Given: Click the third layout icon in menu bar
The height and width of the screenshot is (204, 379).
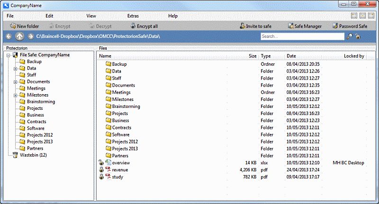Looking at the screenshot, I should [x=371, y=16].
